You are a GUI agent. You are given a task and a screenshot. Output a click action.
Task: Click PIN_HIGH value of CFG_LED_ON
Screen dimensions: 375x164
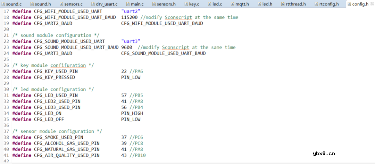pos(132,113)
